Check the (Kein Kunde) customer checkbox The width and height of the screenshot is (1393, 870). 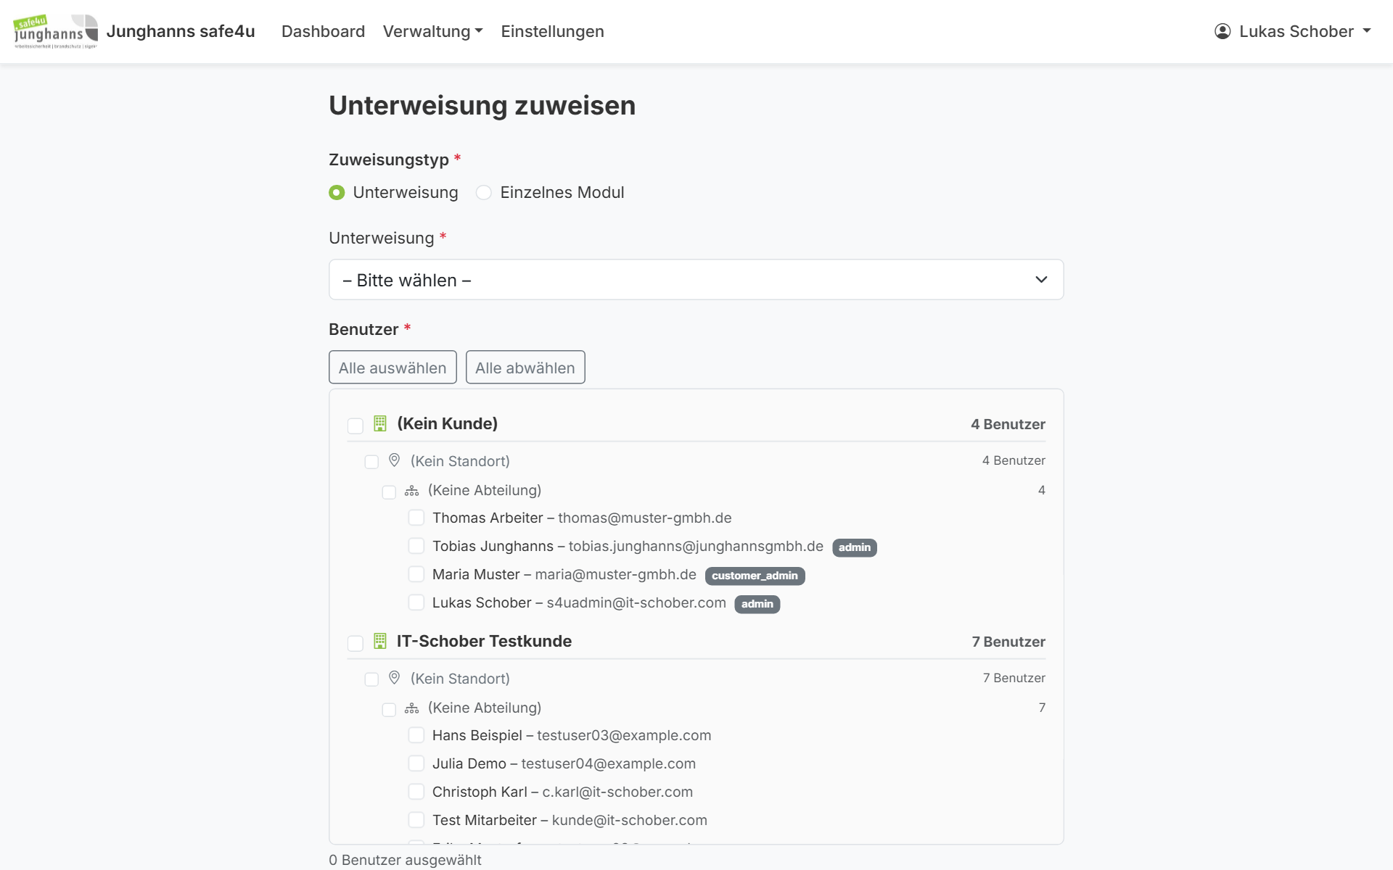(x=356, y=426)
